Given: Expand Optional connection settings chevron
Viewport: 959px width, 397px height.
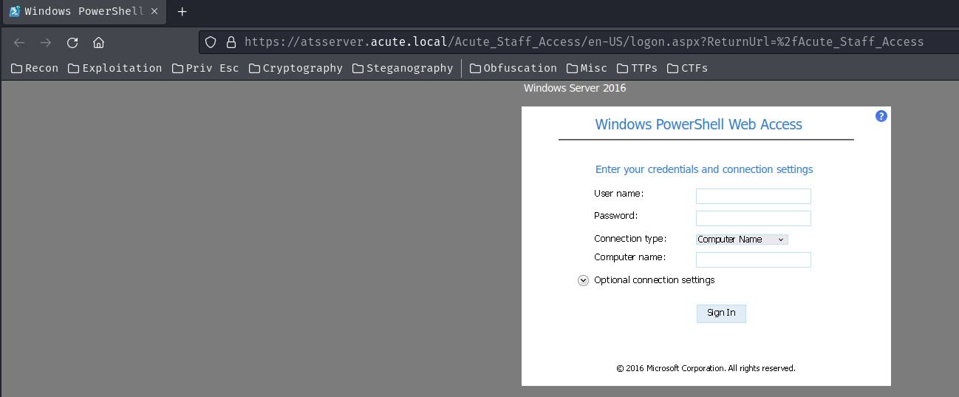Looking at the screenshot, I should tap(583, 280).
